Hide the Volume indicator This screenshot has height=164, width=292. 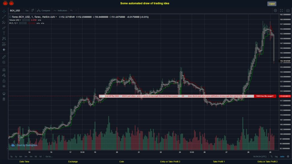click(x=23, y=20)
